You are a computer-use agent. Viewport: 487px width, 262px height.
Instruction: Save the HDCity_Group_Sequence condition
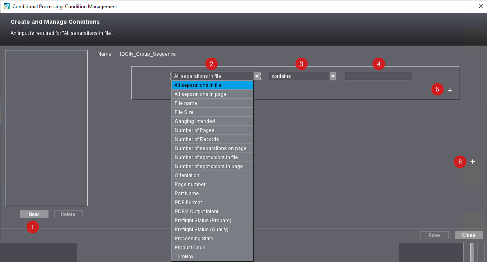tap(434, 235)
